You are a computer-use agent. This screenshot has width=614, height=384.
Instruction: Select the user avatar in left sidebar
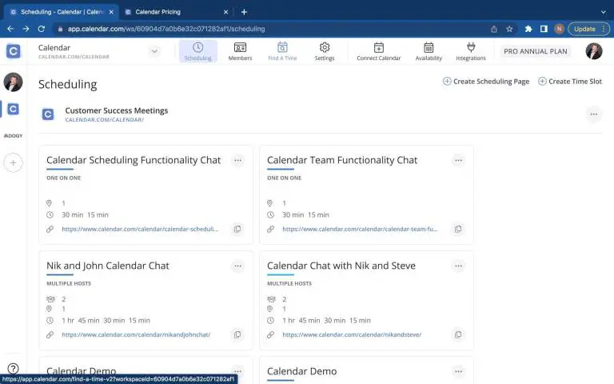pos(13,82)
